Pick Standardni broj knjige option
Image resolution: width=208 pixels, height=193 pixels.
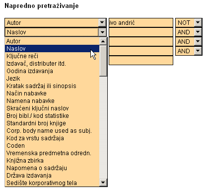[x=52, y=123]
